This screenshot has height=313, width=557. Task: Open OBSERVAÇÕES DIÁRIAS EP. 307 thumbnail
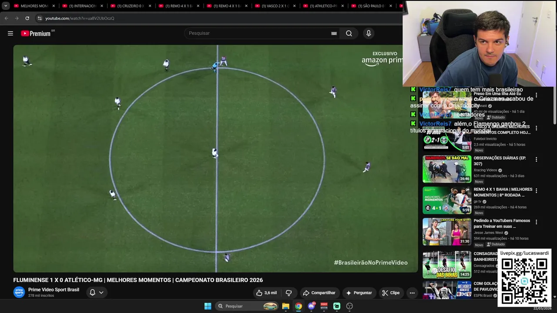tap(447, 169)
